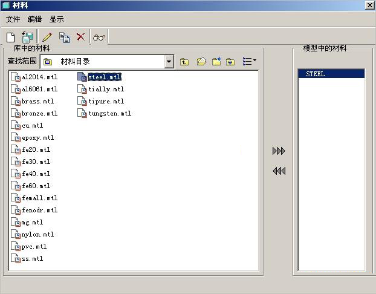Screen dimensions: 376x294
Task: Close the 材料 dialog window
Action: (x=370, y=5)
